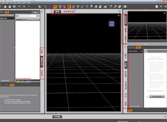Select the Rotate tool icon

[73, 7]
